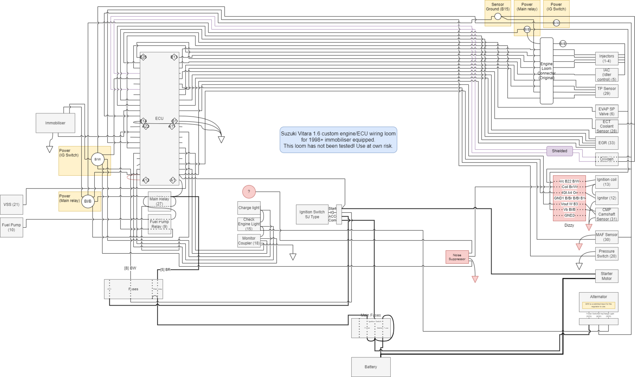Click the EVAP SP Valve (6) box
The image size is (635, 377).
pyautogui.click(x=607, y=111)
